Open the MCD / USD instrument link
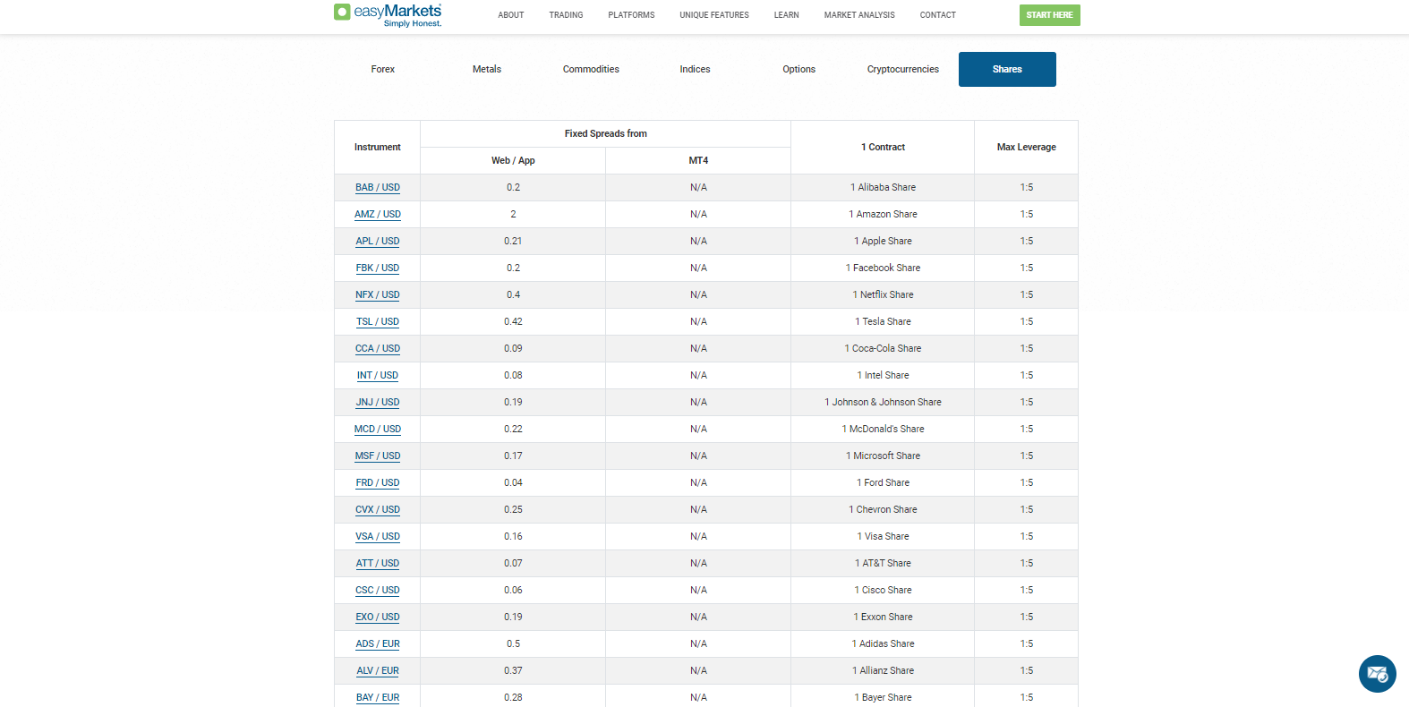The height and width of the screenshot is (707, 1409). [378, 430]
